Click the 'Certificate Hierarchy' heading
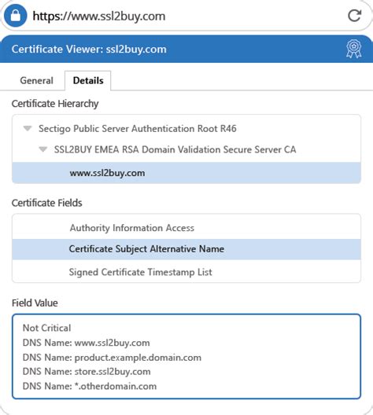 point(55,104)
